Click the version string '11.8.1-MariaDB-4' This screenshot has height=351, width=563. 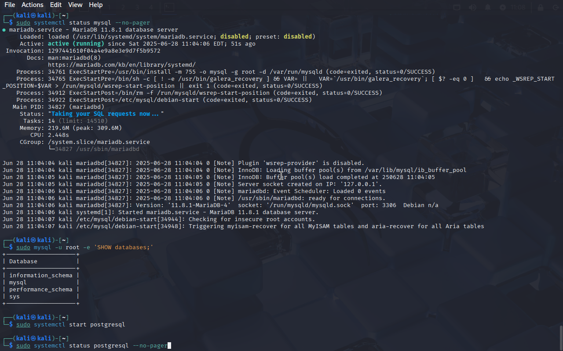(x=199, y=205)
